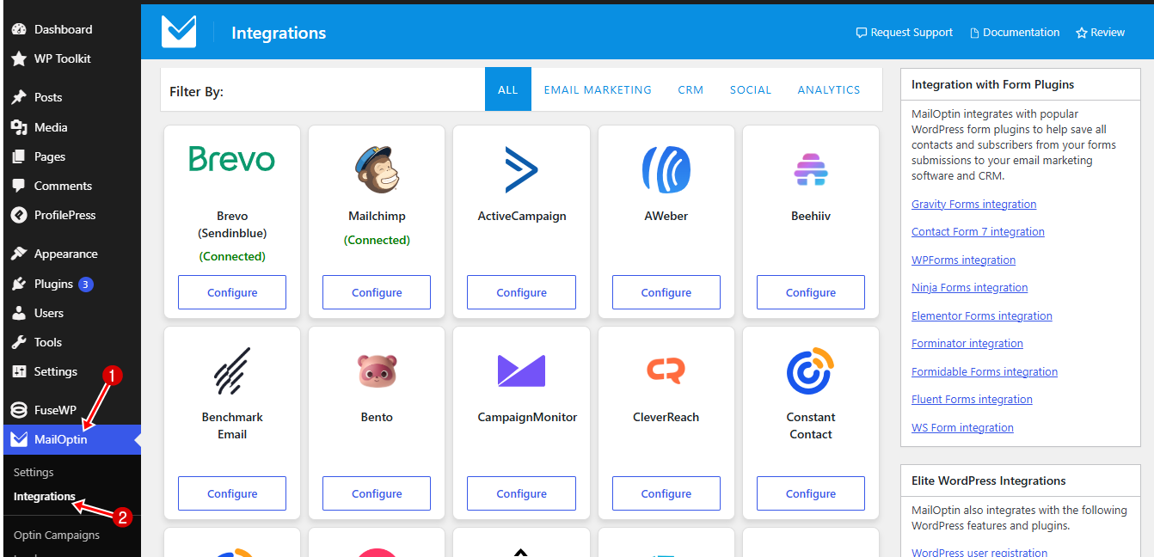
Task: Click the CampaignMonitor envelope logo
Action: [x=521, y=370]
